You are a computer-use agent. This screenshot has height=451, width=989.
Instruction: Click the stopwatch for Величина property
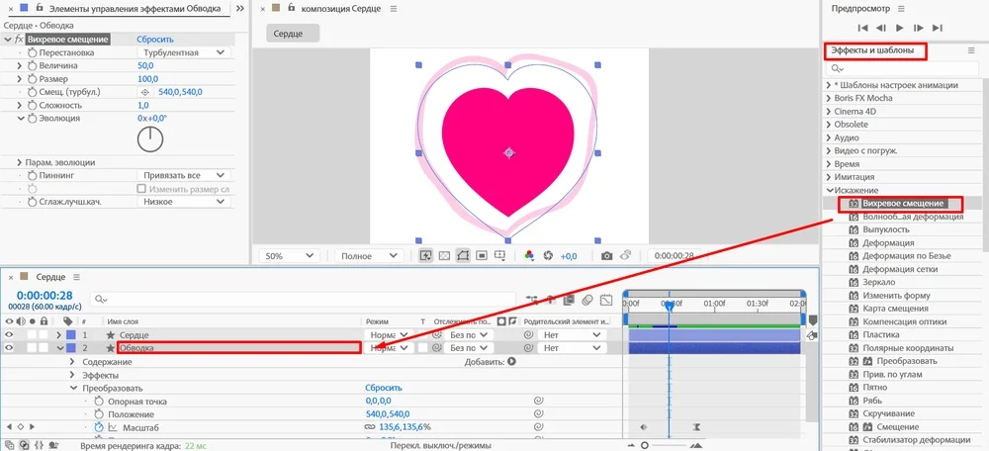[32, 65]
